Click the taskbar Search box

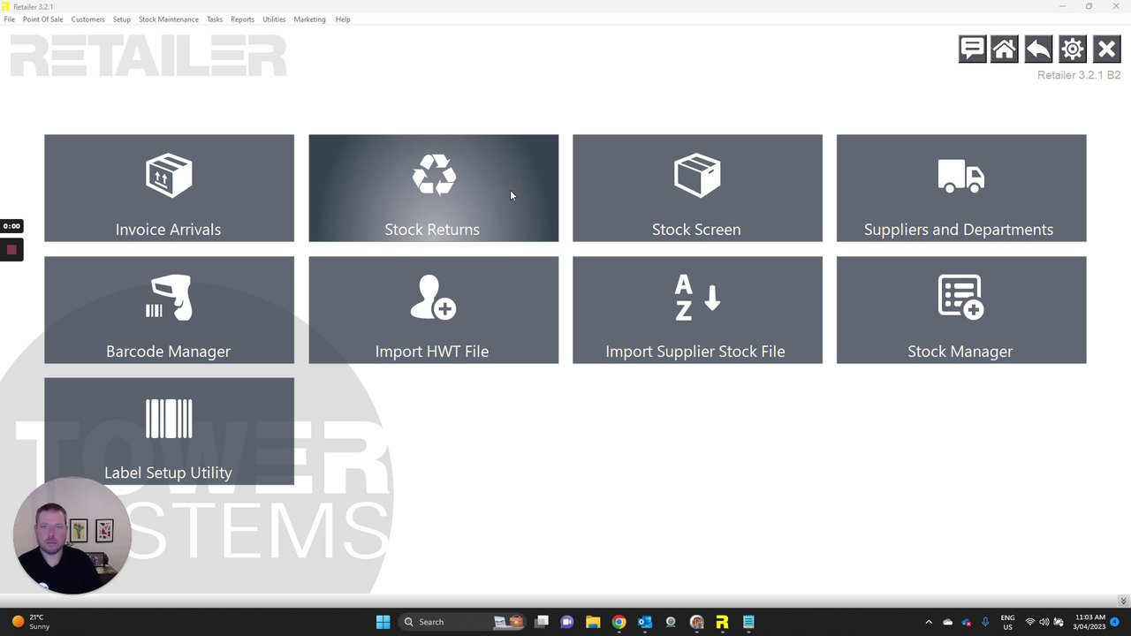point(461,622)
